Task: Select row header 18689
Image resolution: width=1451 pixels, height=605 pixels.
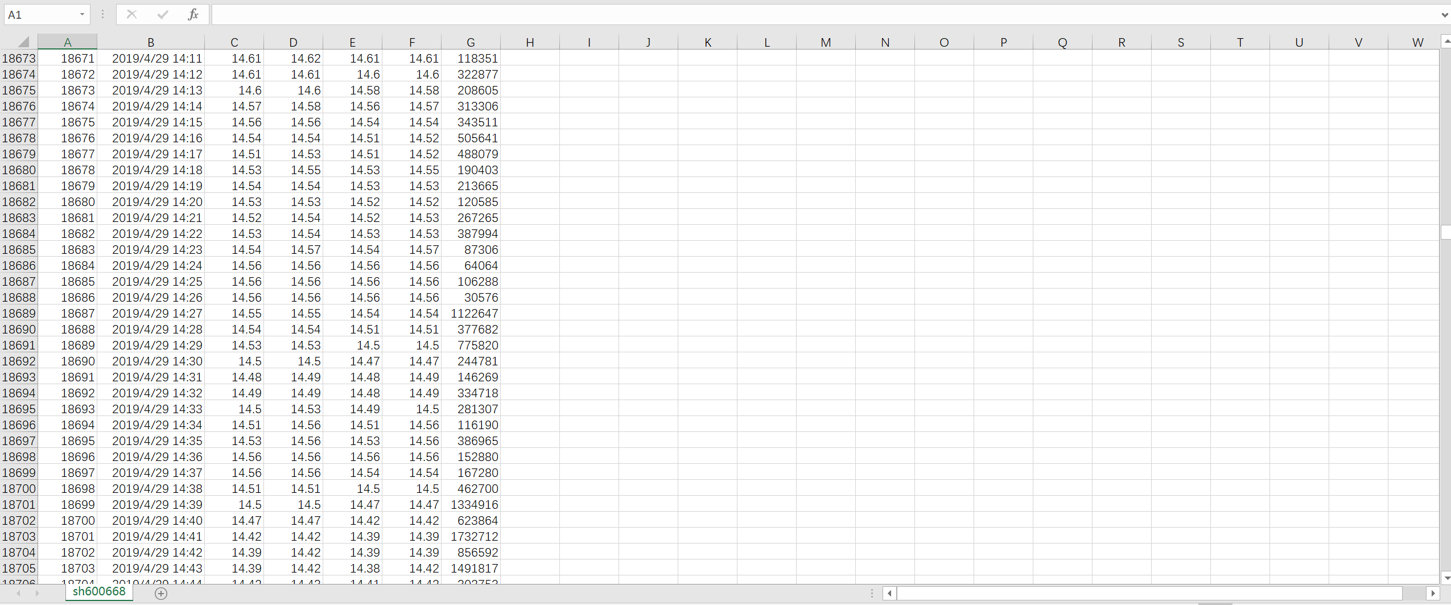Action: tap(19, 313)
